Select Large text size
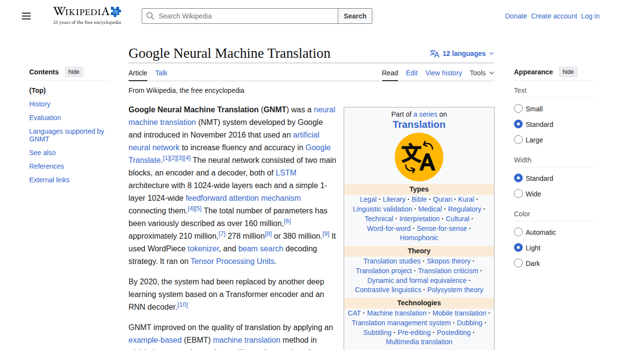This screenshot has width=623, height=350. click(x=518, y=140)
